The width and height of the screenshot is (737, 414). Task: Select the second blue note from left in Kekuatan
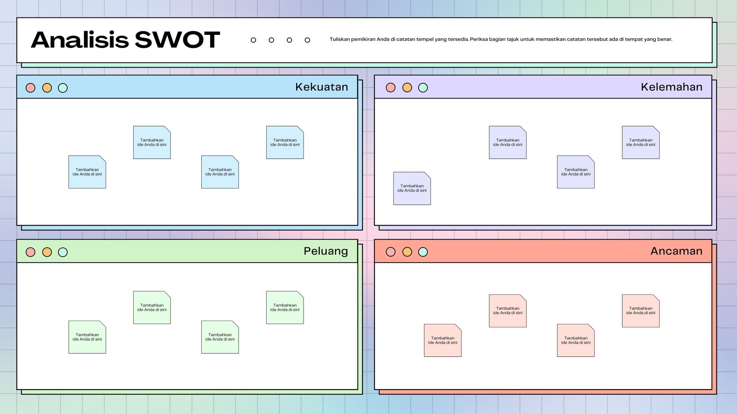tap(152, 143)
